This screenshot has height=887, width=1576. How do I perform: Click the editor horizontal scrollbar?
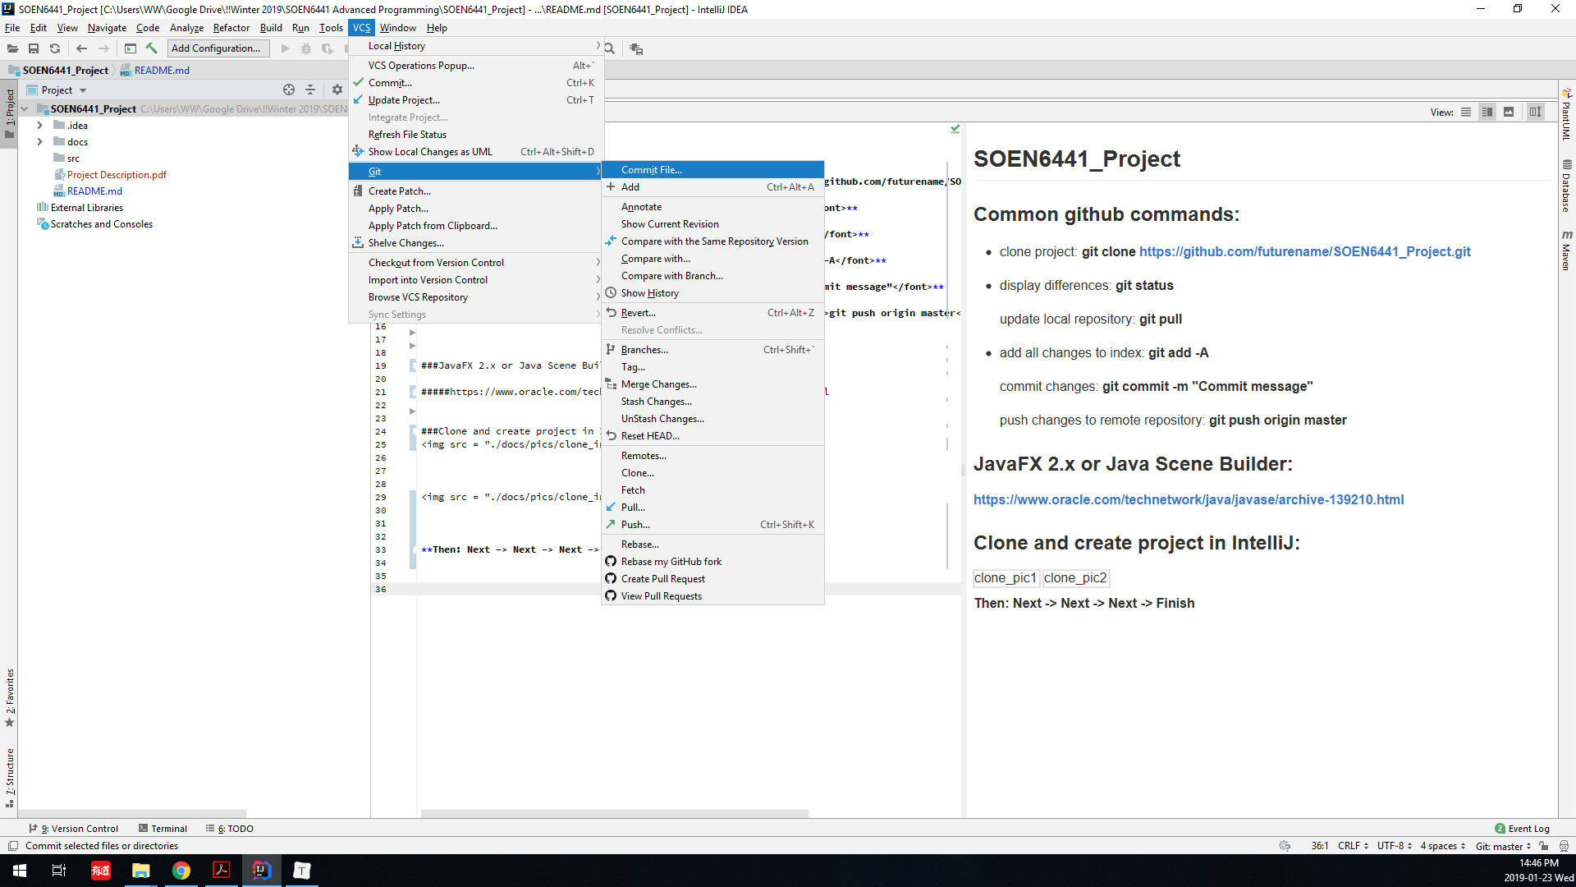614,814
